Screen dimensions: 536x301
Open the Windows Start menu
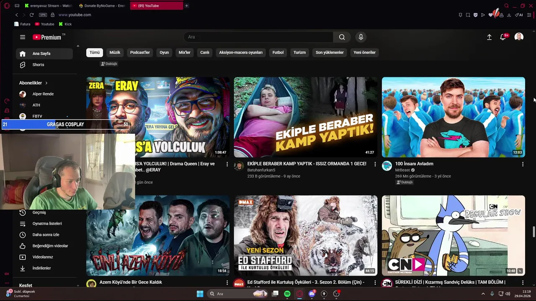(x=200, y=294)
